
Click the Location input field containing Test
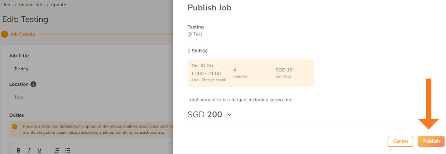pyautogui.click(x=91, y=97)
